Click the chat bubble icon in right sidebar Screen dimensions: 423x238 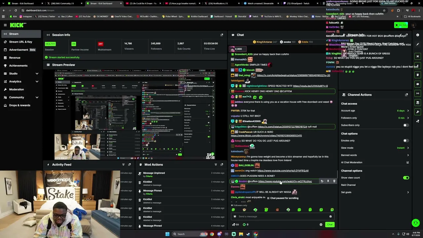coord(418,84)
